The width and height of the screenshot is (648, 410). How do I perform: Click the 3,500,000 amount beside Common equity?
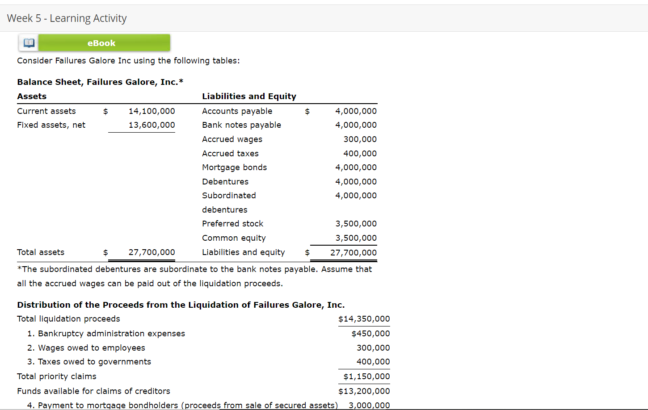pos(356,238)
